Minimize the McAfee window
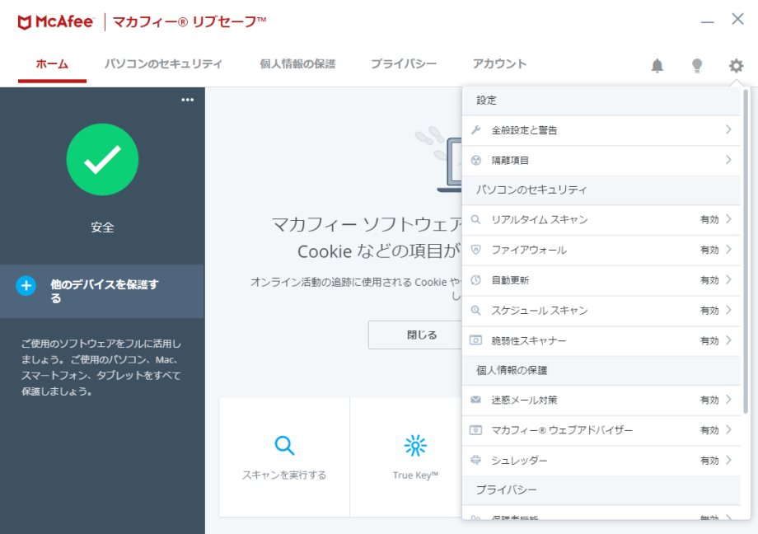This screenshot has width=758, height=534. click(707, 21)
